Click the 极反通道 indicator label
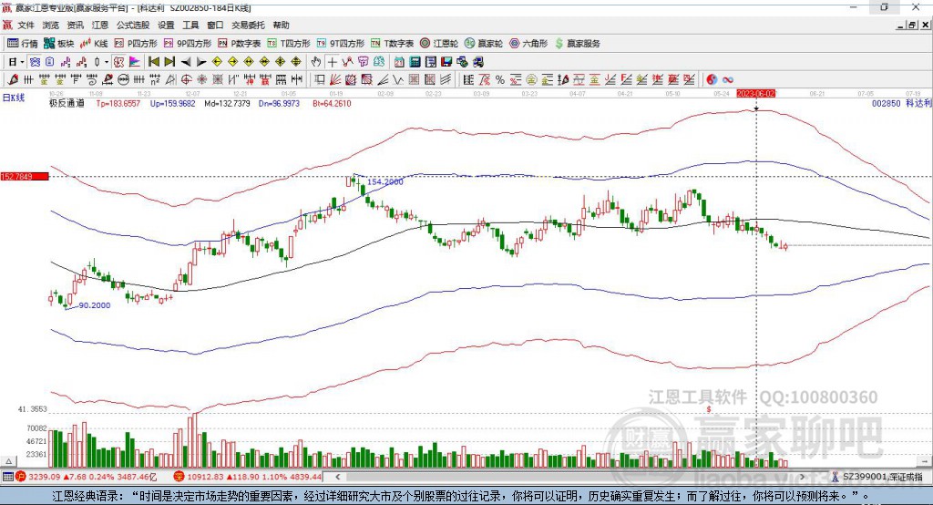This screenshot has width=933, height=505. [67, 103]
